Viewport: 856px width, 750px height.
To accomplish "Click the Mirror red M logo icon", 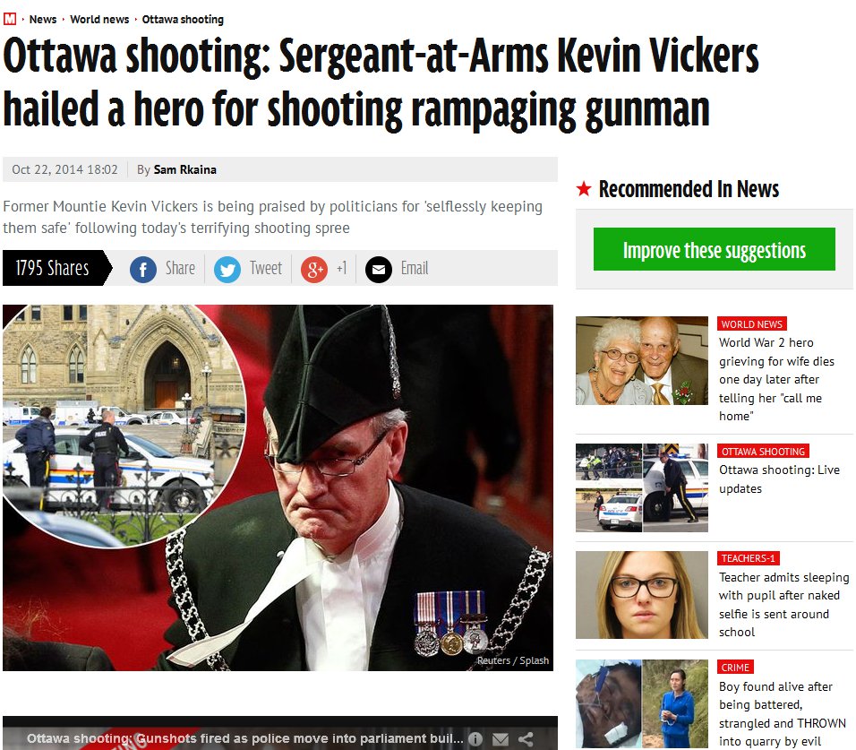I will pos(10,19).
